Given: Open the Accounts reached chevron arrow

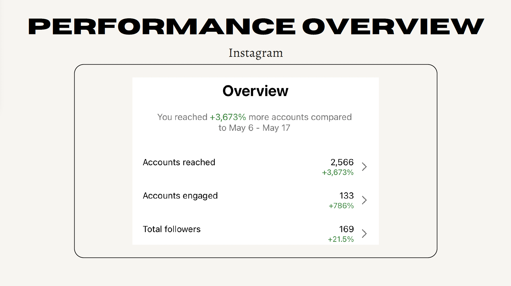Looking at the screenshot, I should point(364,166).
